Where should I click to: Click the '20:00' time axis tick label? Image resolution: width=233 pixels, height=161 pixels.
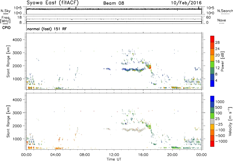point(172,155)
